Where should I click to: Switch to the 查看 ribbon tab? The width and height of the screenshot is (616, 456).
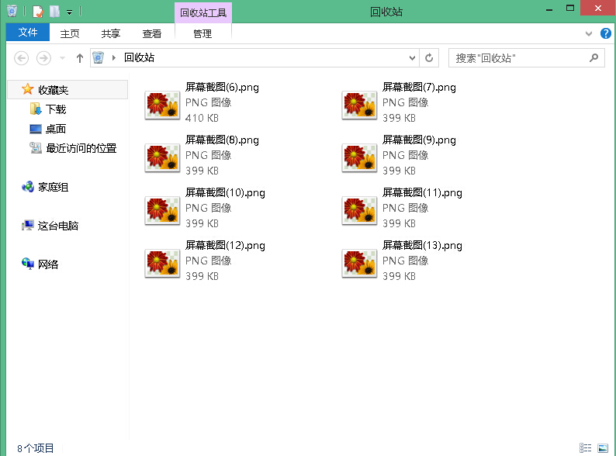point(152,33)
